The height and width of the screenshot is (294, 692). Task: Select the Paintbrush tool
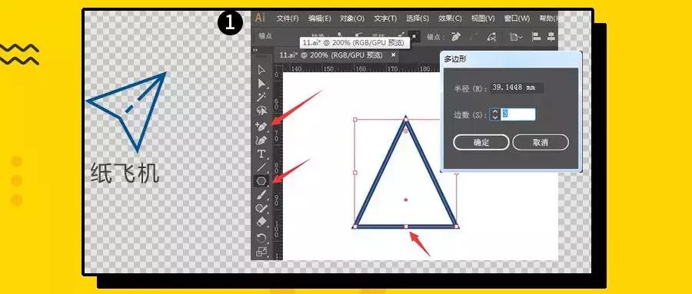[261, 194]
